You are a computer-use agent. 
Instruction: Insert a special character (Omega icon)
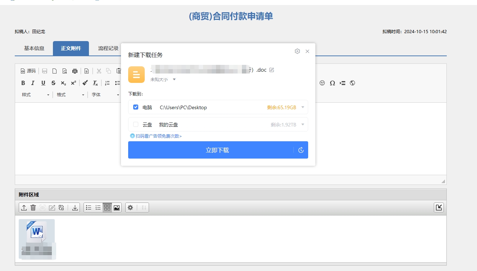pos(332,83)
